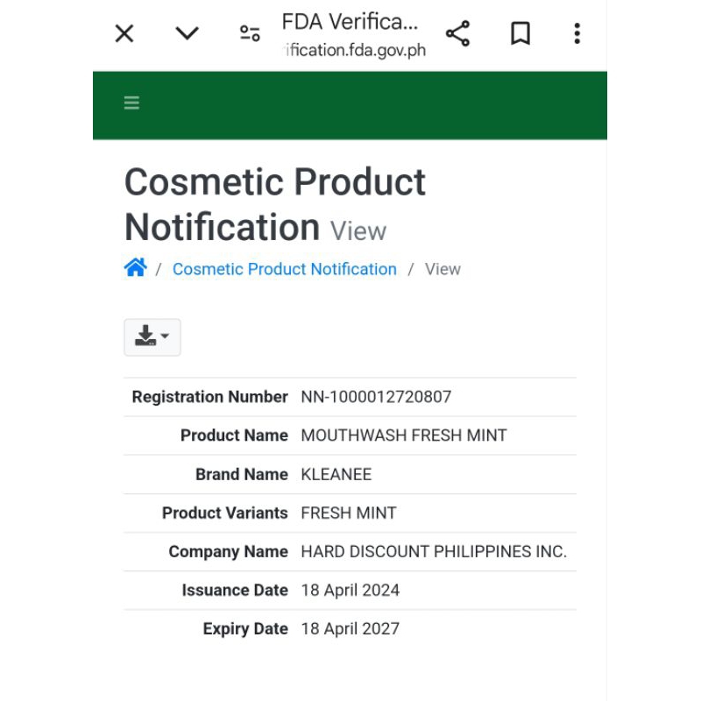Click the View breadcrumb item
Image resolution: width=701 pixels, height=701 pixels.
(443, 269)
